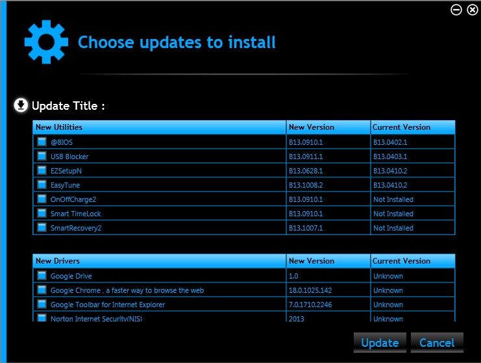Viewport: 481px width, 363px height.
Task: Click Current Version header in utilities table
Action: (x=413, y=127)
